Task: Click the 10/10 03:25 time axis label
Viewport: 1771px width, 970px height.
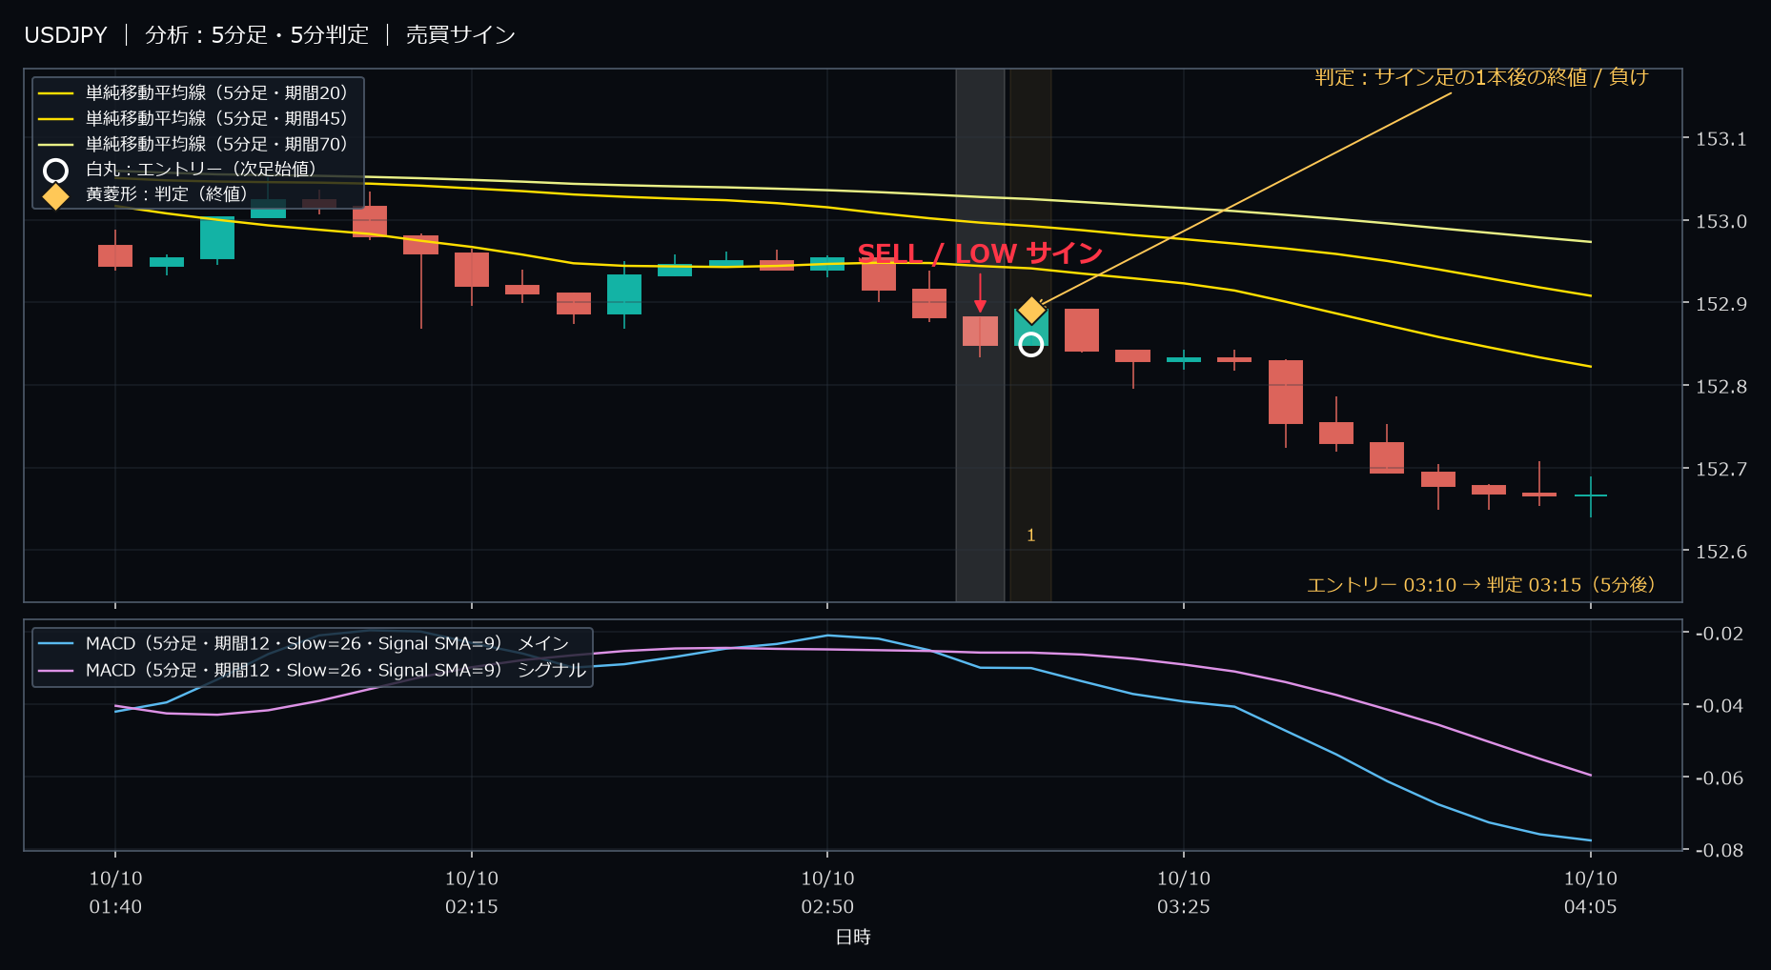Action: pyautogui.click(x=1184, y=893)
